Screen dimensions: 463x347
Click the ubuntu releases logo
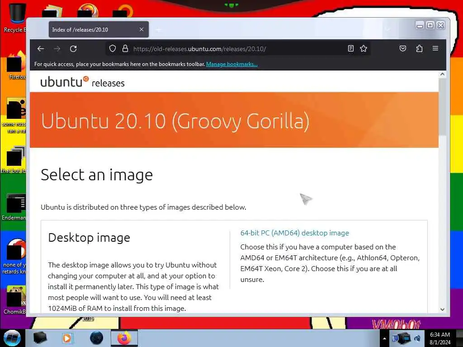pyautogui.click(x=82, y=82)
